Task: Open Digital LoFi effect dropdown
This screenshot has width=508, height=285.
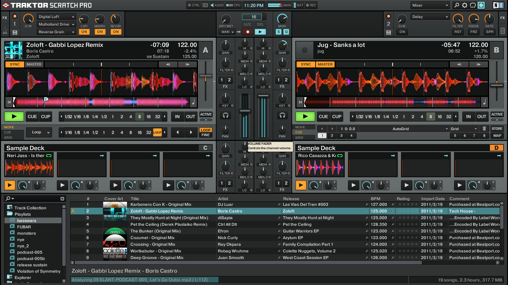Action: 57,17
